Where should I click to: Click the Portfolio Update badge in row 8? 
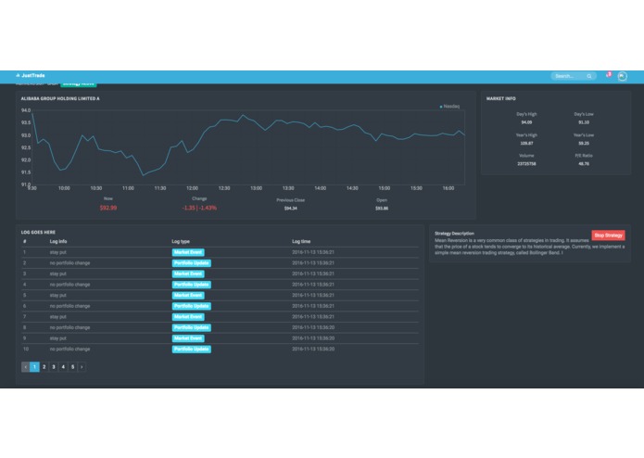[192, 327]
